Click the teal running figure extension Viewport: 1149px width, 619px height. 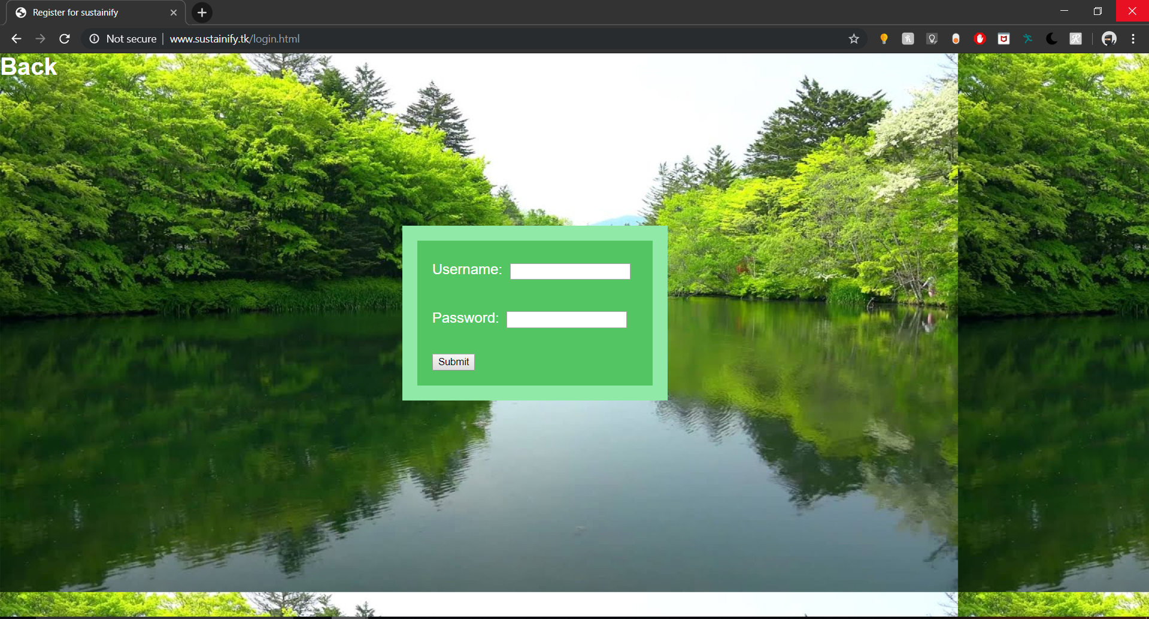1027,39
